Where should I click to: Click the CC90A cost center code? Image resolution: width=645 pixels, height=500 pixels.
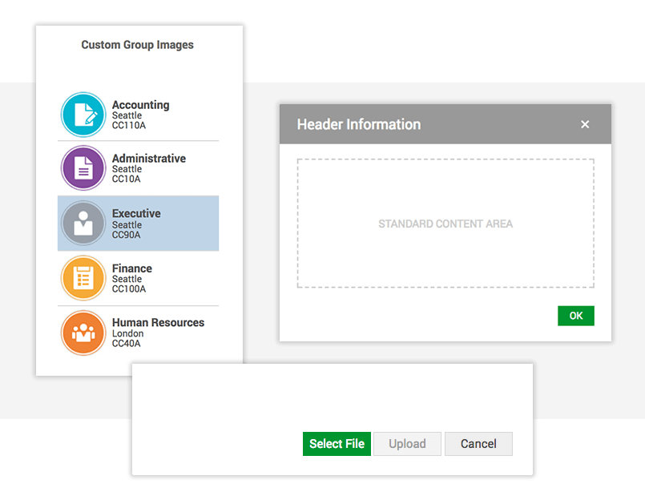[x=127, y=235]
